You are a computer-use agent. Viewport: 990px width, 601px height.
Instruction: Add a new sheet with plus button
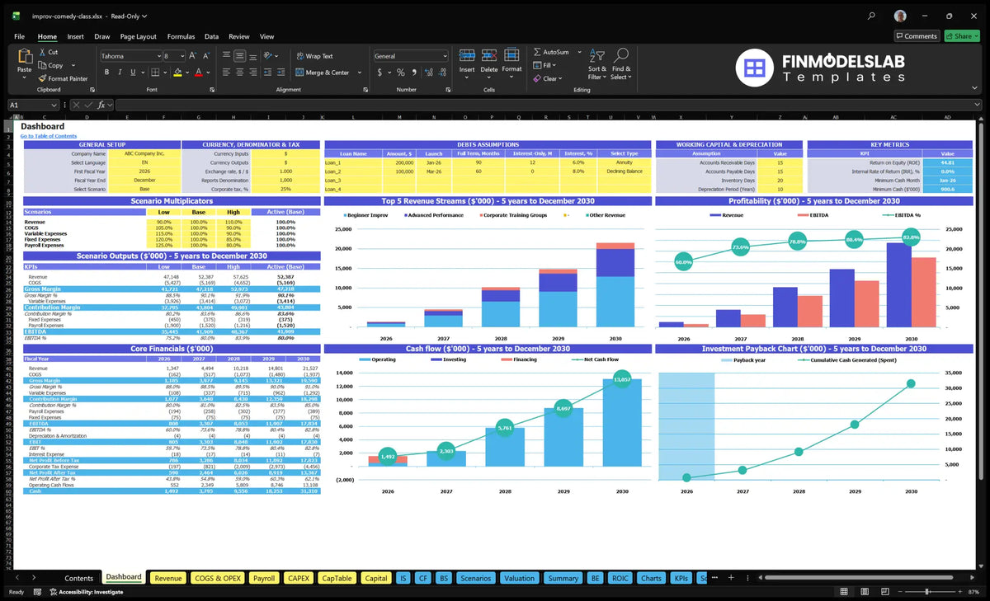[x=731, y=578]
